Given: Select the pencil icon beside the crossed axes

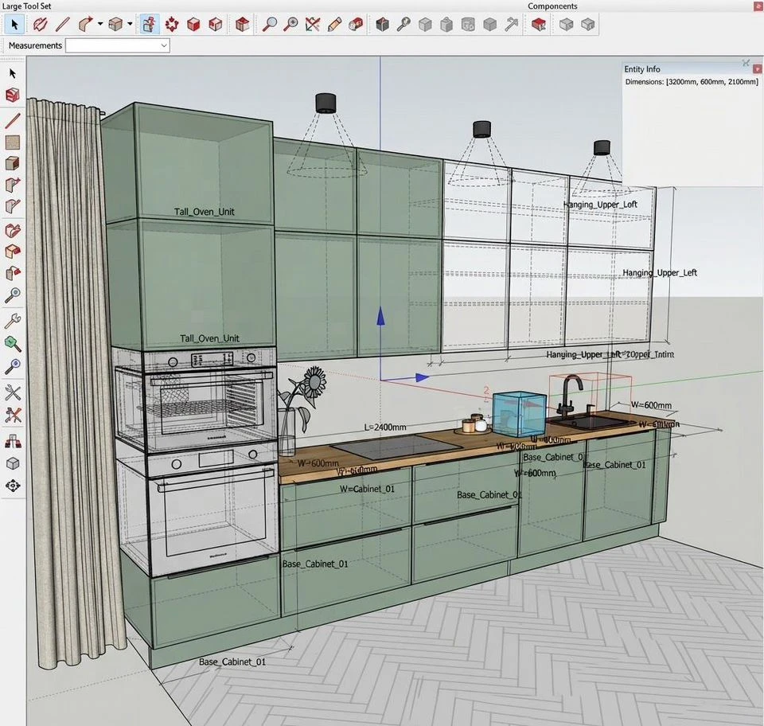Looking at the screenshot, I should (x=334, y=25).
